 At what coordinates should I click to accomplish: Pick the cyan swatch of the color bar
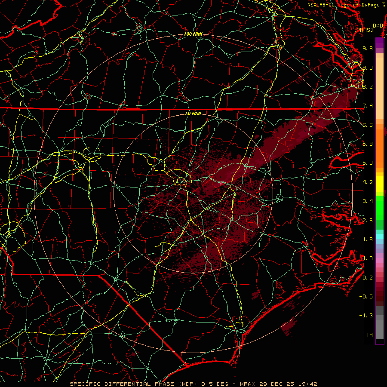(380, 236)
